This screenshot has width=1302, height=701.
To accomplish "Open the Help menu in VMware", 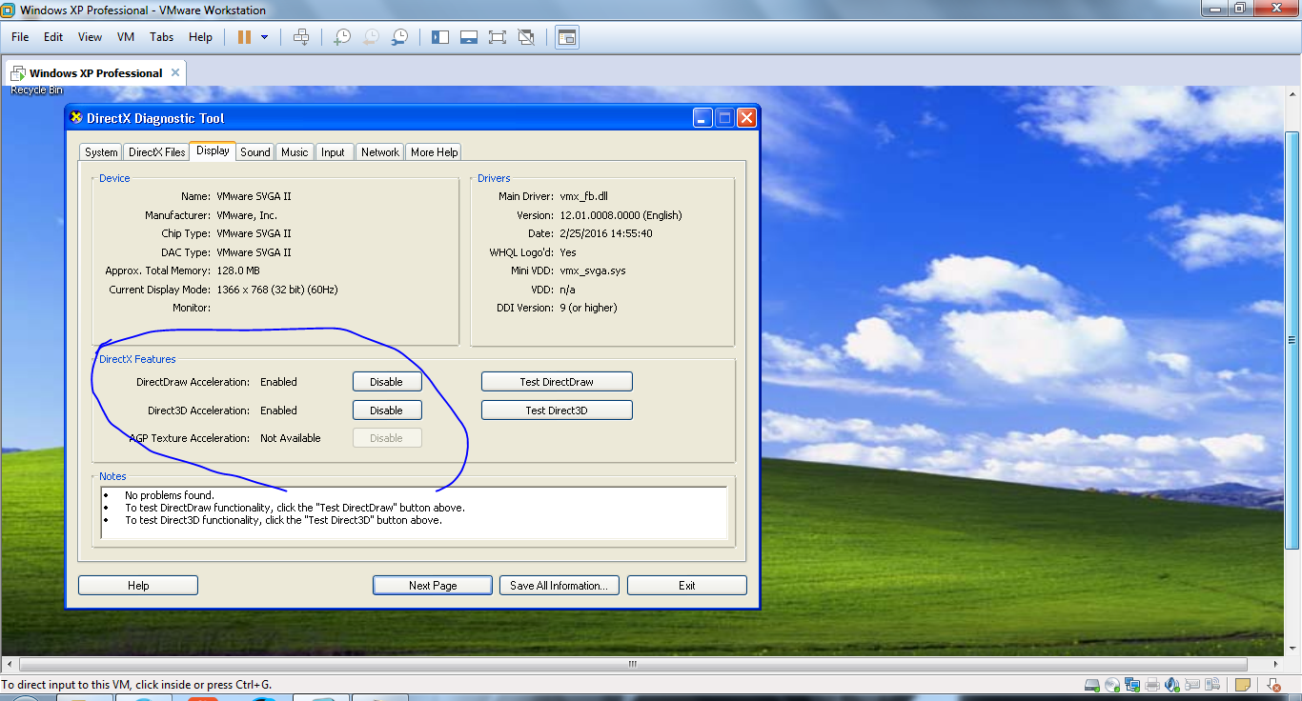I will [x=200, y=37].
